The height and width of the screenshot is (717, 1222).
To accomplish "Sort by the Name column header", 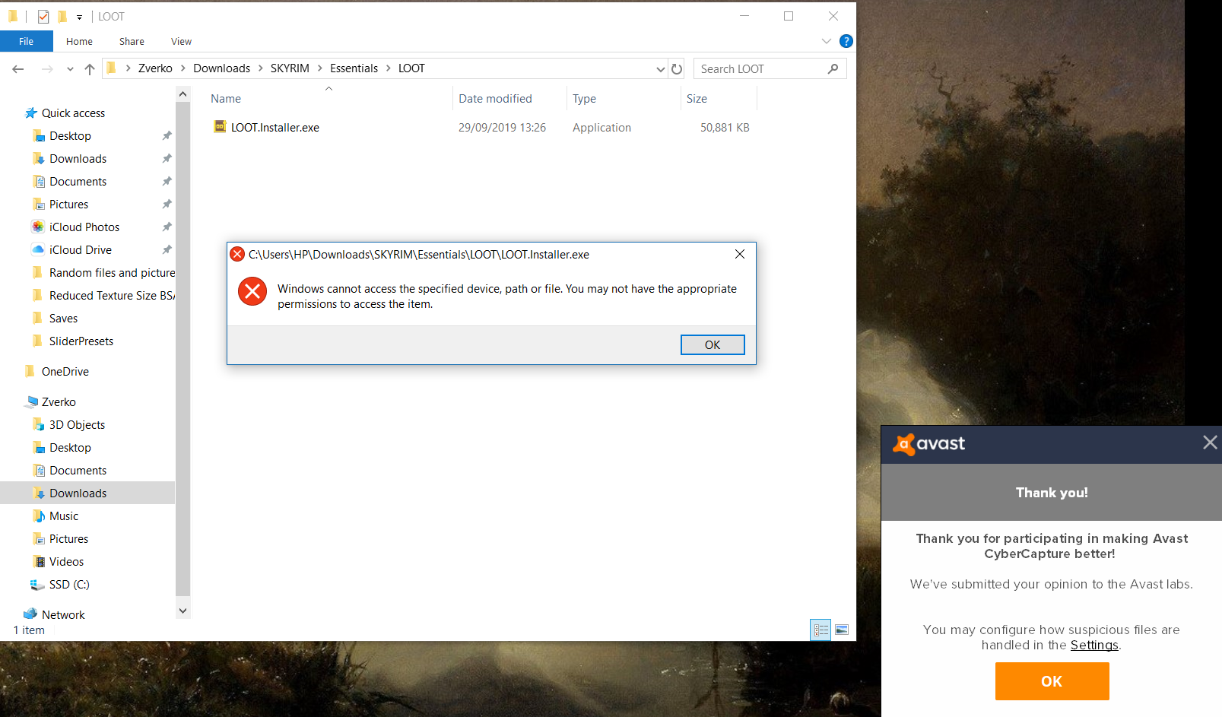I will (226, 99).
